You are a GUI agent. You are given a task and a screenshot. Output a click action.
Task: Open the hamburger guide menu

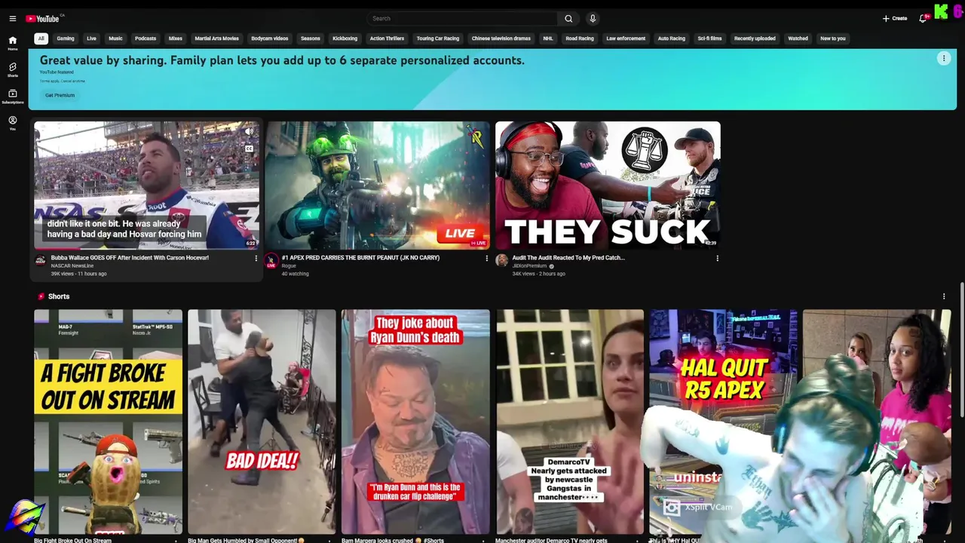[x=12, y=19]
